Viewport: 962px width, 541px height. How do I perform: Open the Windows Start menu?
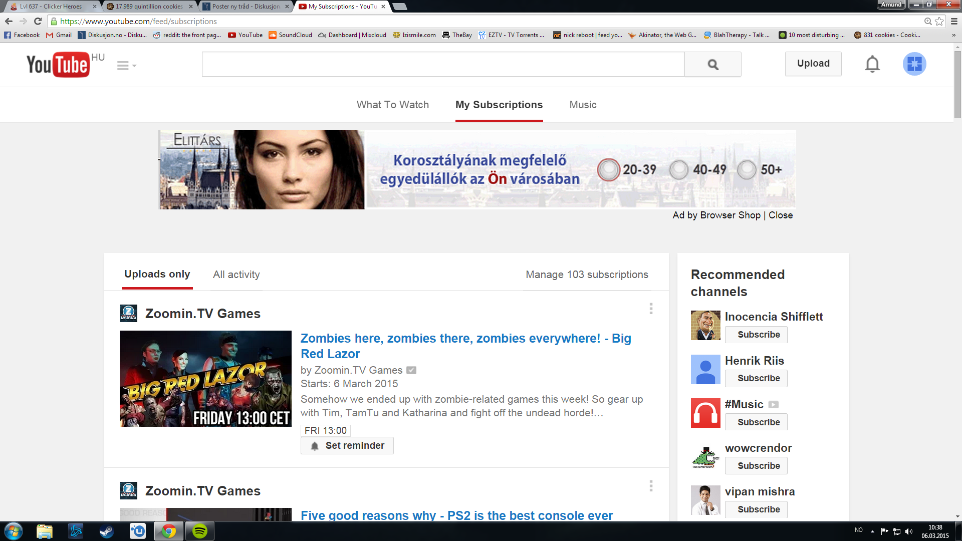coord(14,531)
